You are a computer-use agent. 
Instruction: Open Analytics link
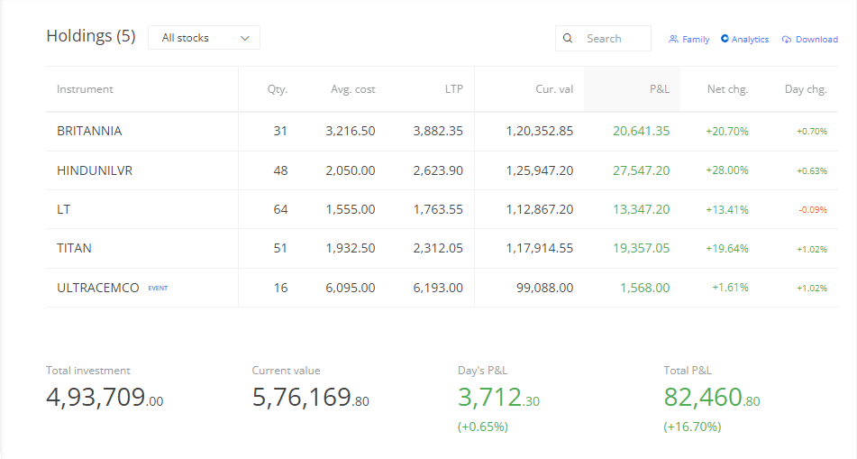[745, 40]
